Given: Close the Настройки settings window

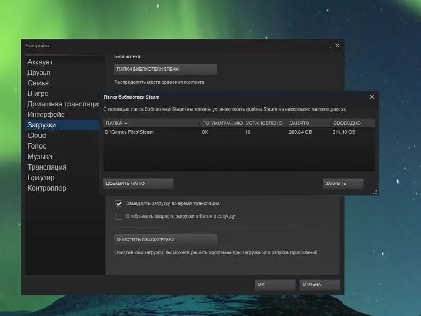Looking at the screenshot, I should point(337,46).
